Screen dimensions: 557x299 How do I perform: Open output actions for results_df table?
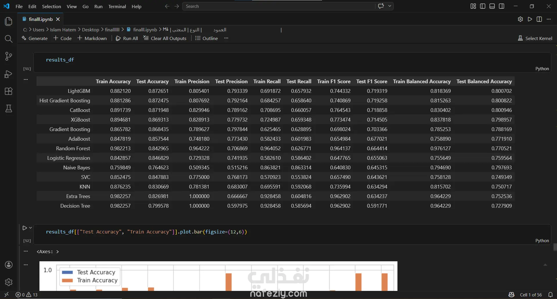pyautogui.click(x=26, y=79)
